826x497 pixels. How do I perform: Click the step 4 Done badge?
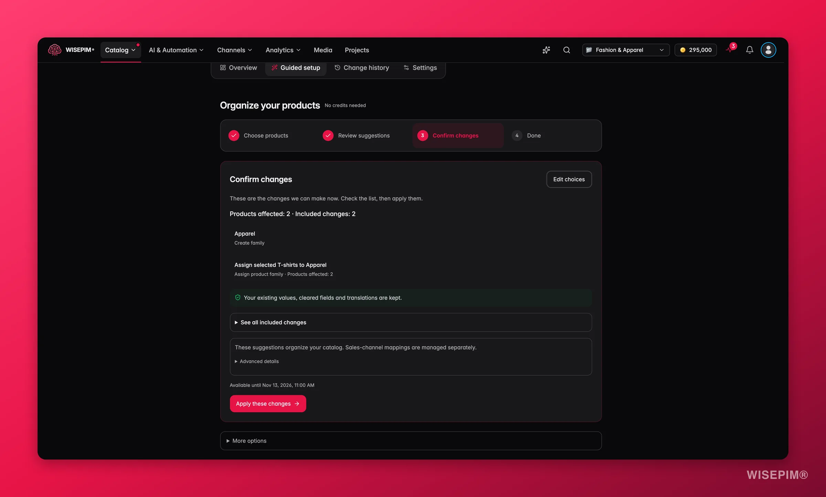(x=517, y=136)
